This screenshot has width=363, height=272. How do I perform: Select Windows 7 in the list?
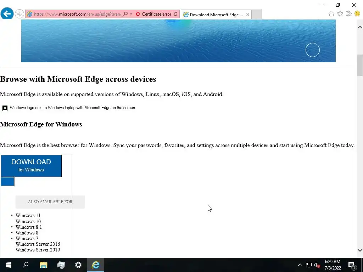click(27, 238)
